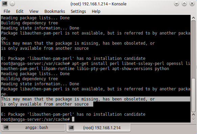
Task: Click the scrollbar up arrow near bottom
Action: click(x=193, y=114)
